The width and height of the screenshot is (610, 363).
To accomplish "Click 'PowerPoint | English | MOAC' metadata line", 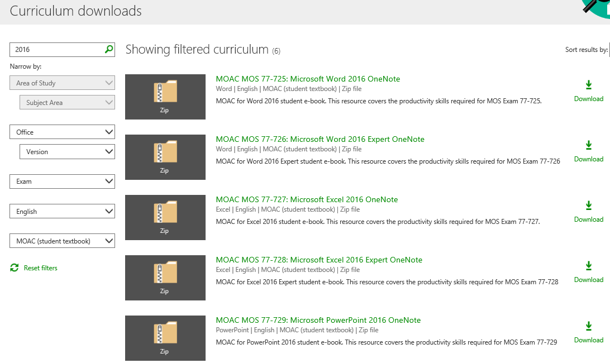I will tap(297, 330).
